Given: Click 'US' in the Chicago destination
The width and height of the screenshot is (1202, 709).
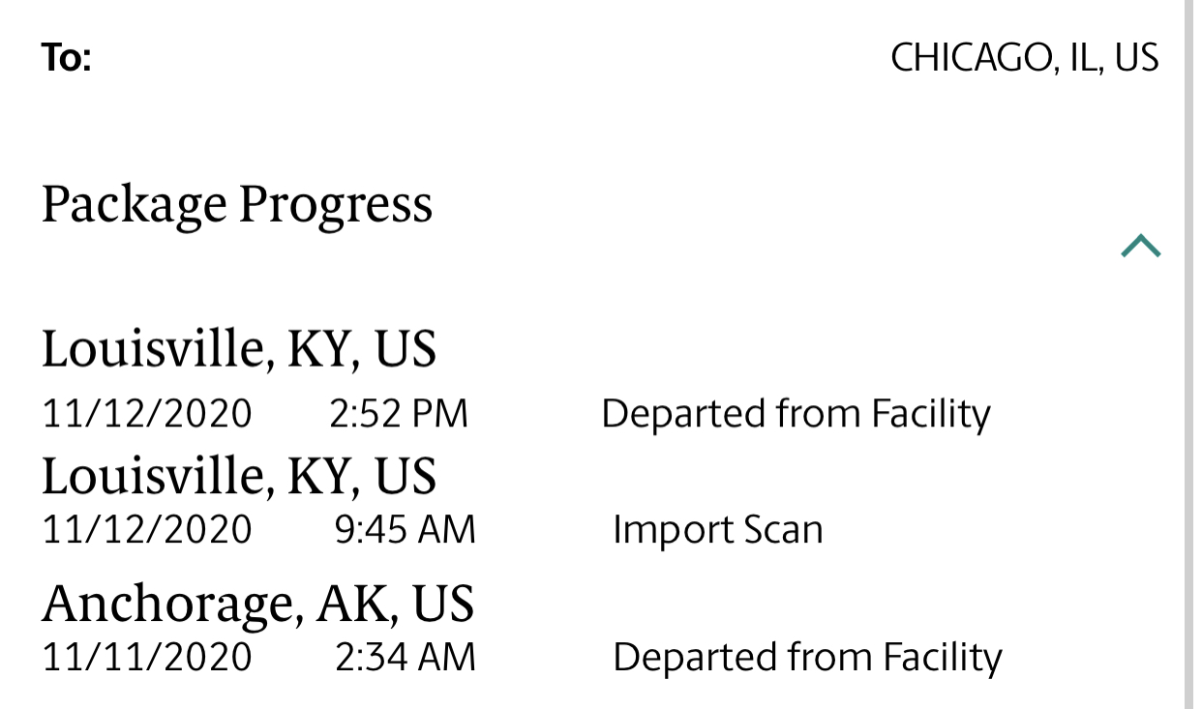Looking at the screenshot, I should coord(1137,58).
